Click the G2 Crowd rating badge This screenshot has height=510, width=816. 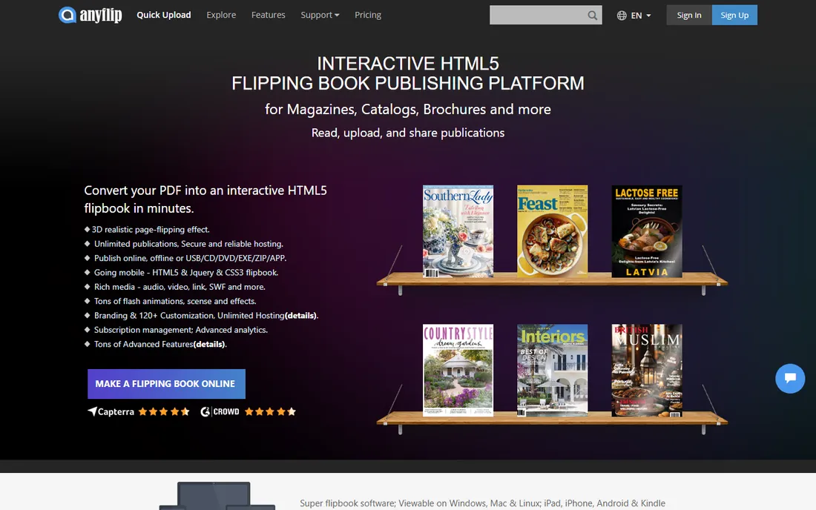(x=249, y=411)
